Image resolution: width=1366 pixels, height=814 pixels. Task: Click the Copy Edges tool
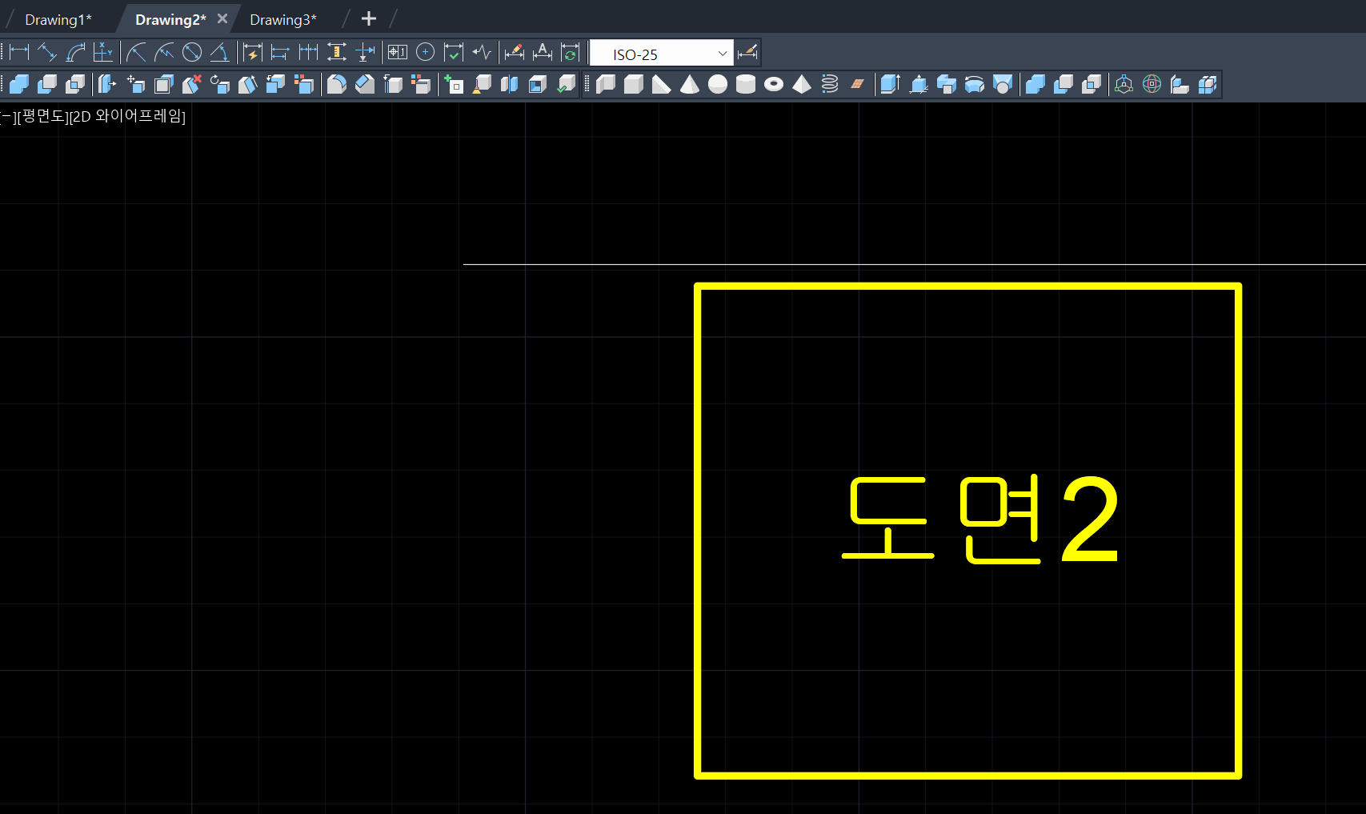393,84
